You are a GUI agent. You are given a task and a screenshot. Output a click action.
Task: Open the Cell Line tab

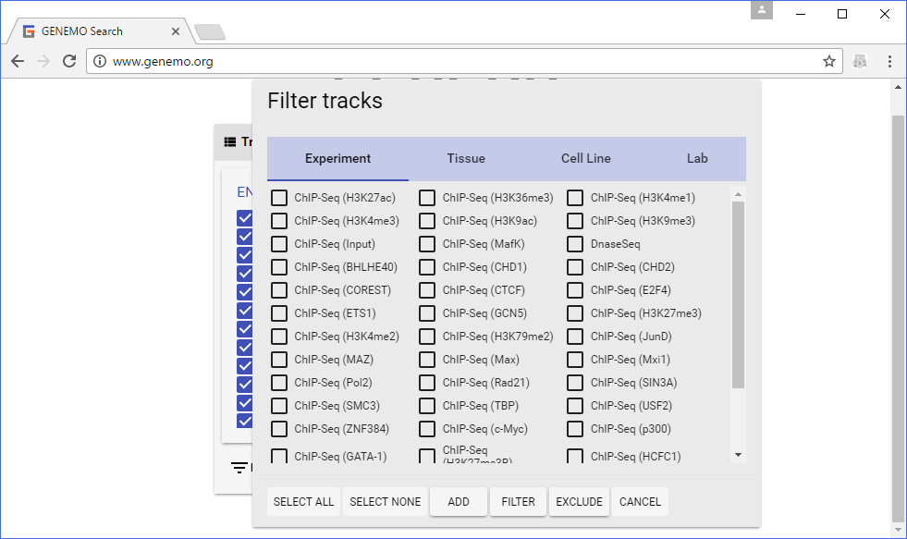coord(585,158)
